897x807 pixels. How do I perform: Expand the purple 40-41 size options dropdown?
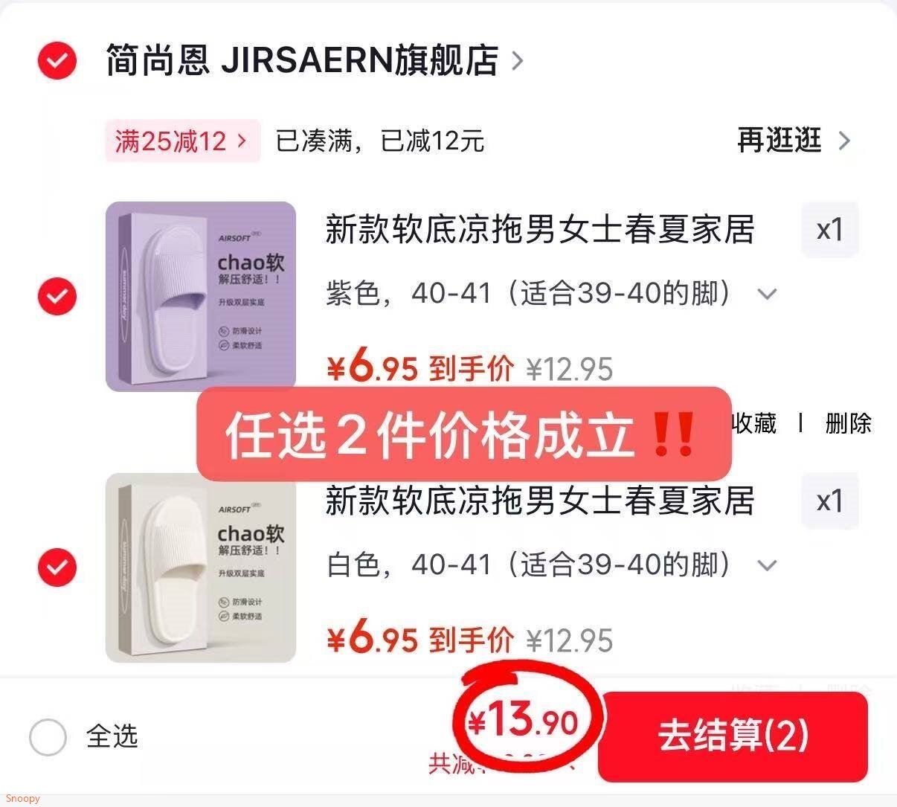point(767,295)
